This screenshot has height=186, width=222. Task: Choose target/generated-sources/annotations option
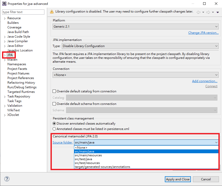point(146,167)
